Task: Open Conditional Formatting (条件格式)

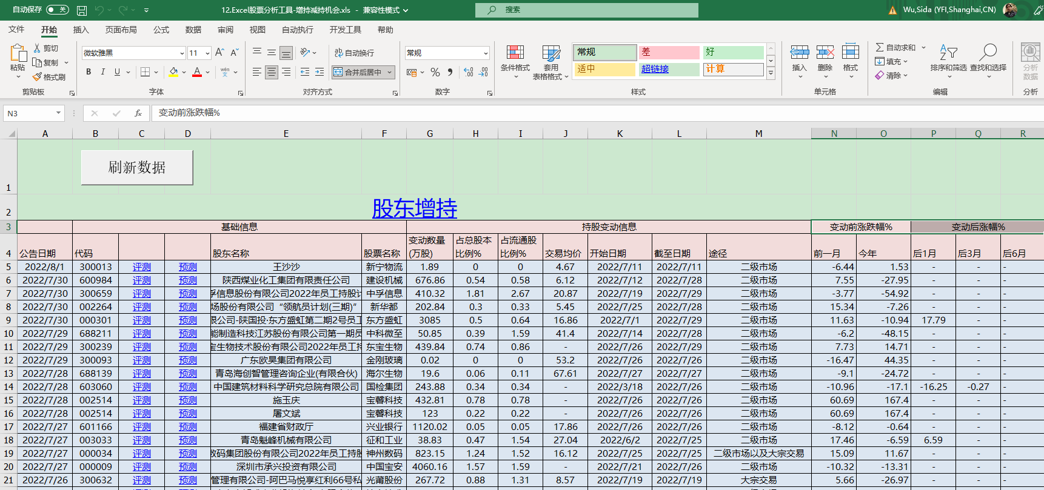Action: 515,61
